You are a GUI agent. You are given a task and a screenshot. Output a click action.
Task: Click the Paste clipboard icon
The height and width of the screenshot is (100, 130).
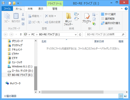tap(16, 16)
